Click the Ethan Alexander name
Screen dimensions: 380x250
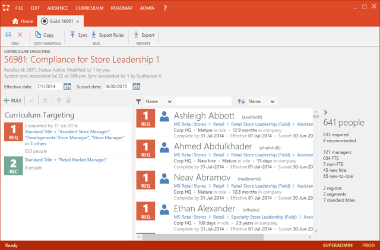pyautogui.click(x=204, y=209)
